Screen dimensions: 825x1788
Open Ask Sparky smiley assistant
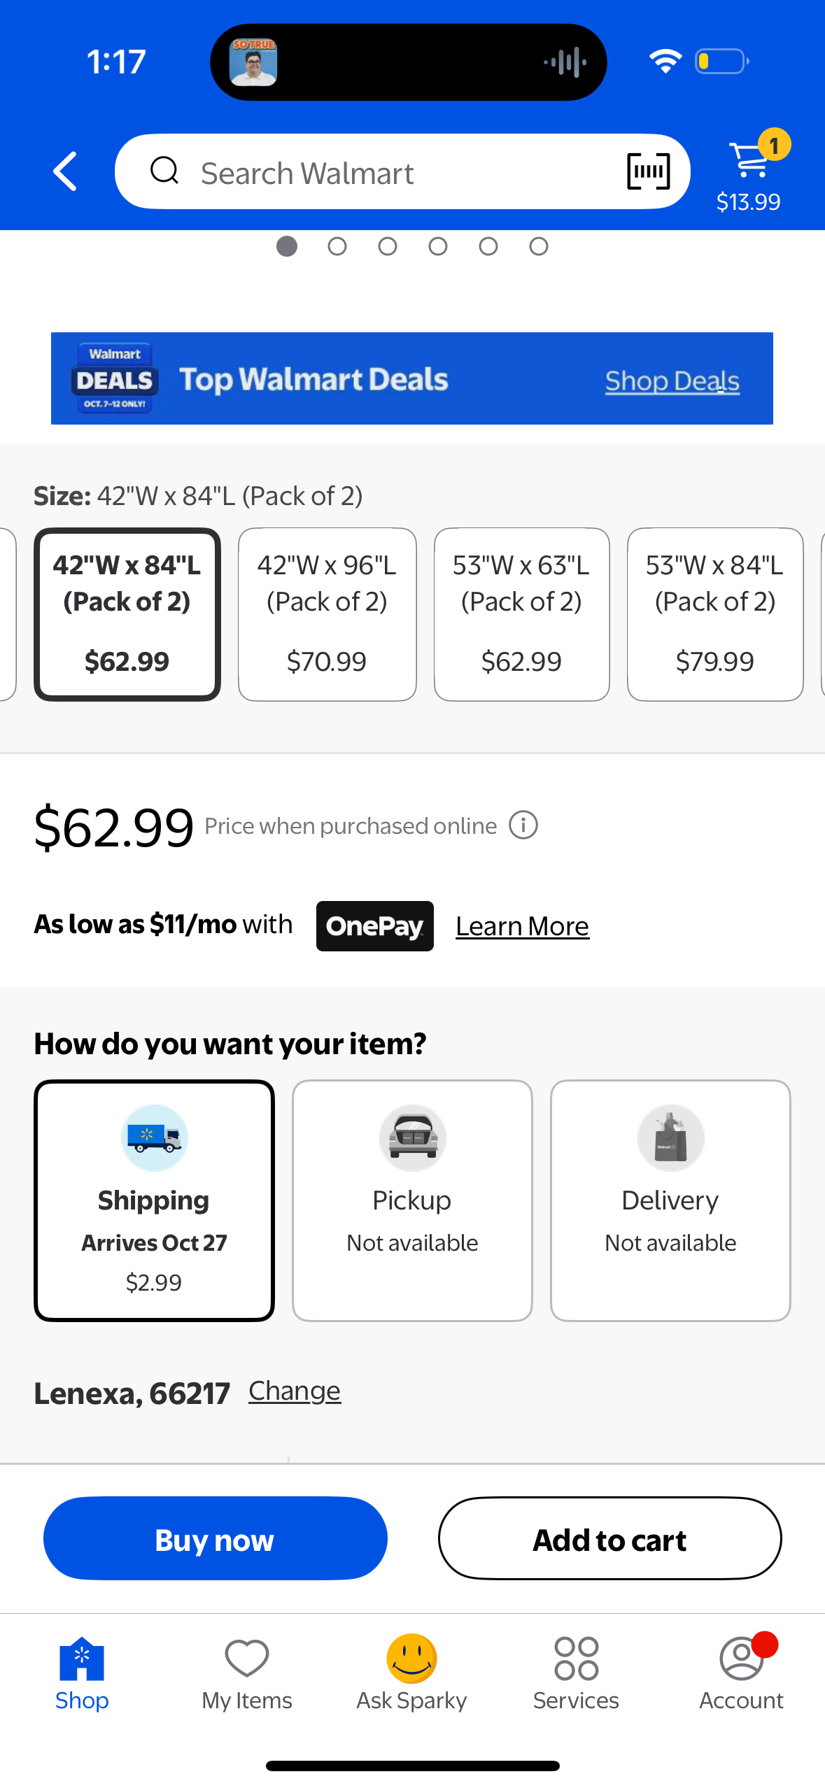tap(411, 1673)
